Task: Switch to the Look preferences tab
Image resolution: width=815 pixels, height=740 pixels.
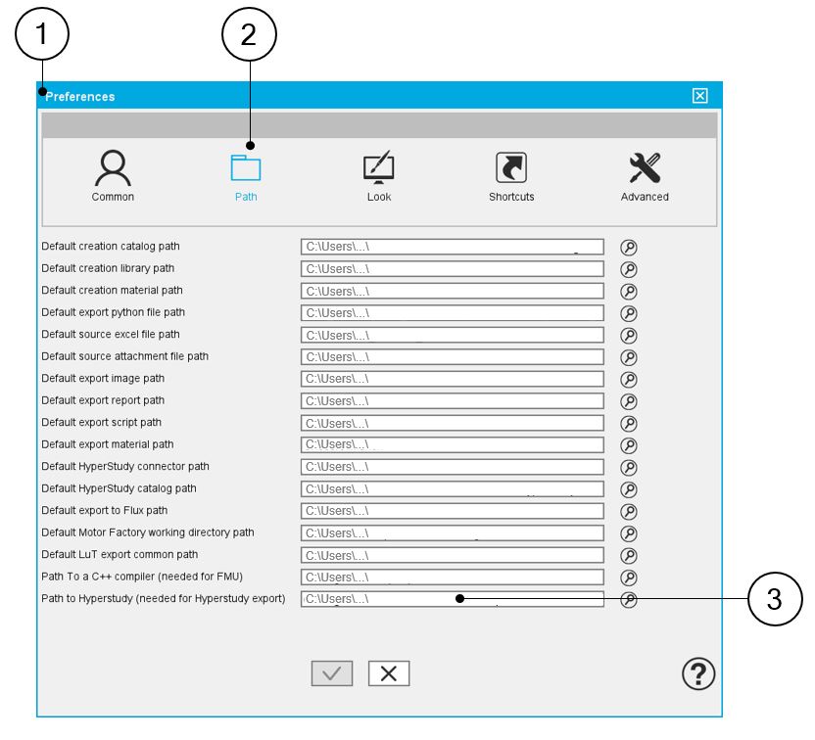Action: (379, 170)
